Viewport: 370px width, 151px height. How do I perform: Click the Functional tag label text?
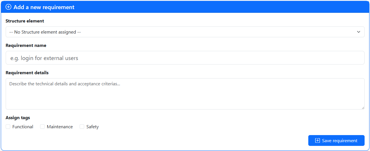pyautogui.click(x=23, y=127)
